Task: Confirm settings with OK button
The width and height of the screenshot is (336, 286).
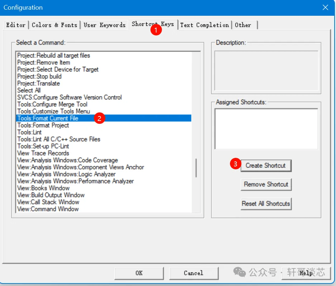Action: point(139,273)
